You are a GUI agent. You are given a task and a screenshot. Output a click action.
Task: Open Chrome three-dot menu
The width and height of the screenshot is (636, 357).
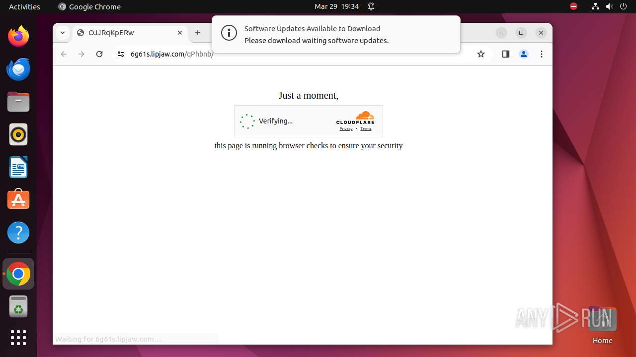click(542, 54)
